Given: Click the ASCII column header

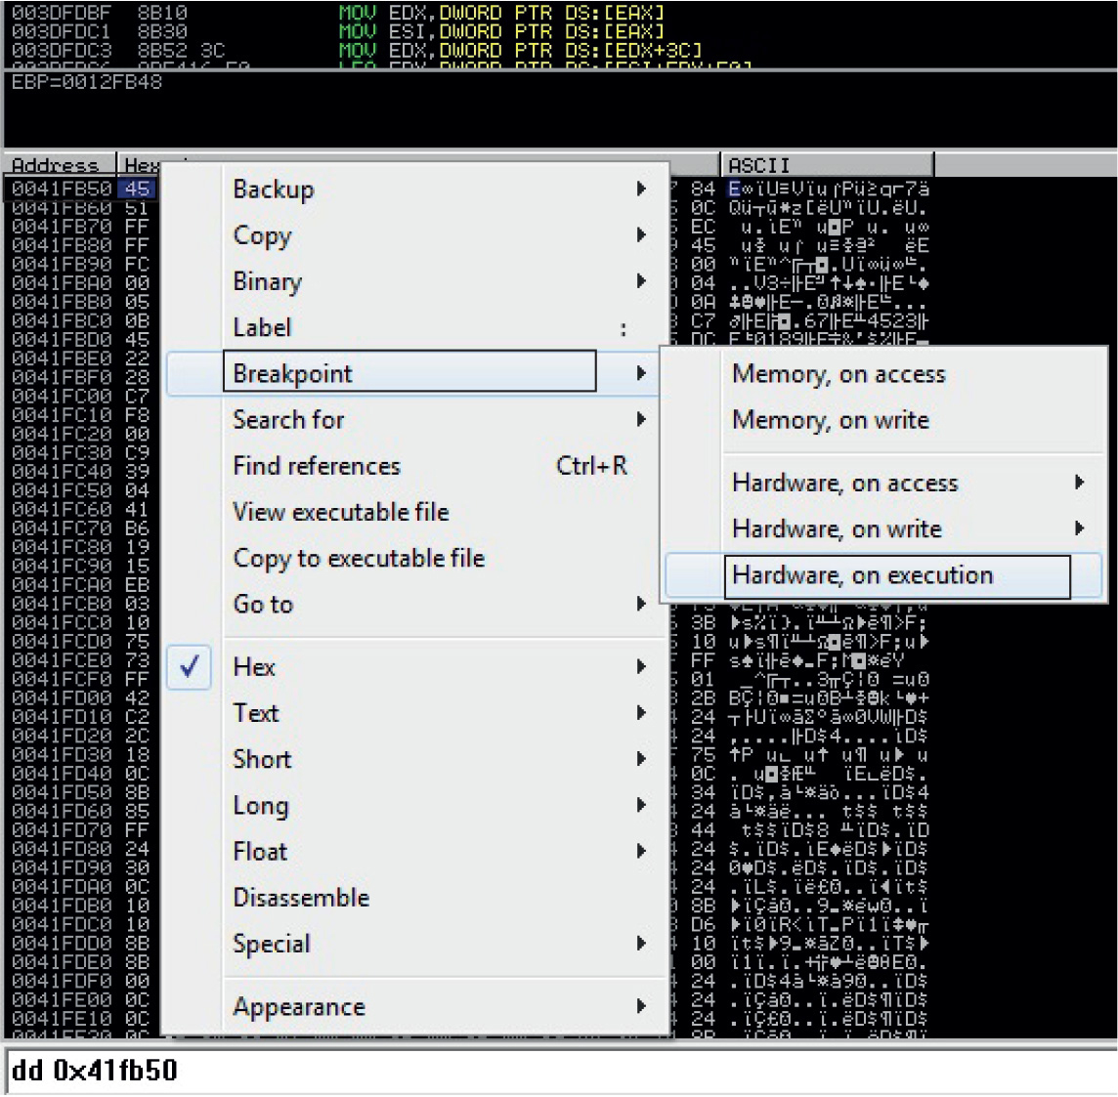Looking at the screenshot, I should click(827, 165).
